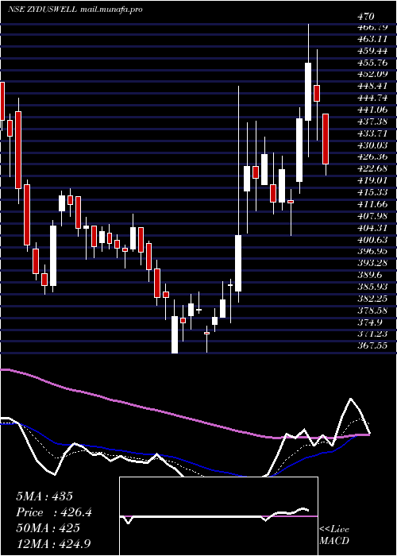Click the 415.33 price axis label

pos(372,192)
